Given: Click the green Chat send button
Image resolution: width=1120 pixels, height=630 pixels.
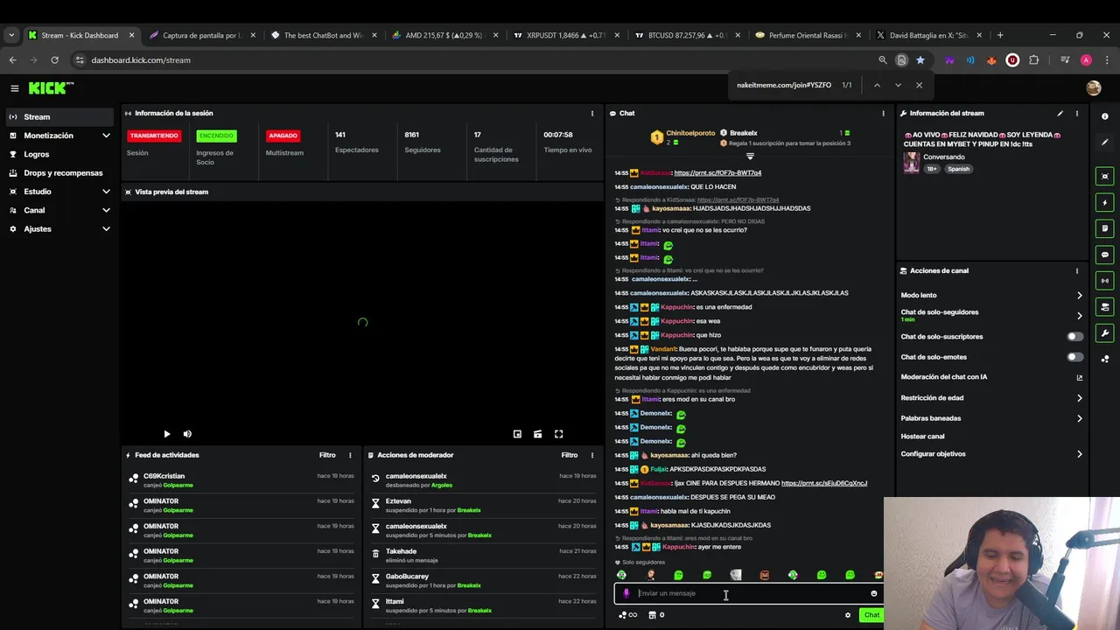Looking at the screenshot, I should point(871,615).
